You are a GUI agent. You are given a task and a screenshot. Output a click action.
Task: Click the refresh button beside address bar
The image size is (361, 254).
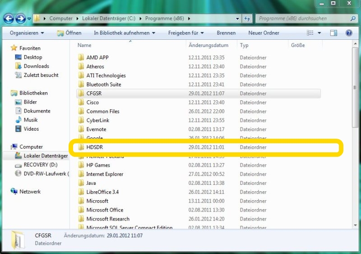tap(247, 19)
